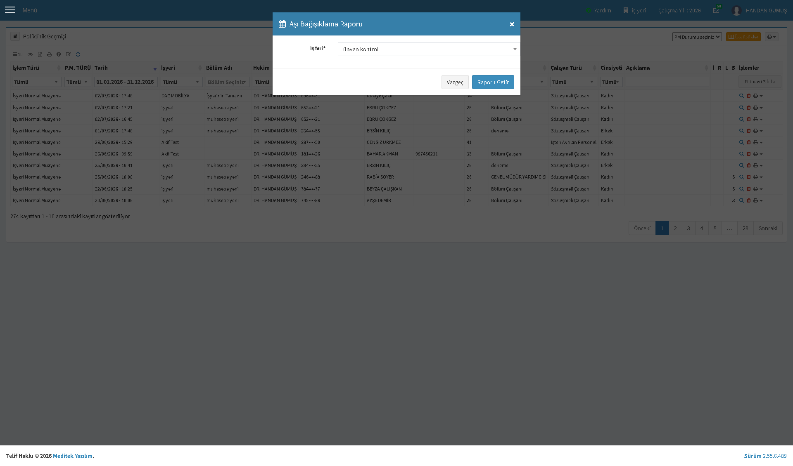Click the magnifier icon on EBRU ÇOKGEZ first row
Viewport: 793px width, 466px height.
[741, 108]
